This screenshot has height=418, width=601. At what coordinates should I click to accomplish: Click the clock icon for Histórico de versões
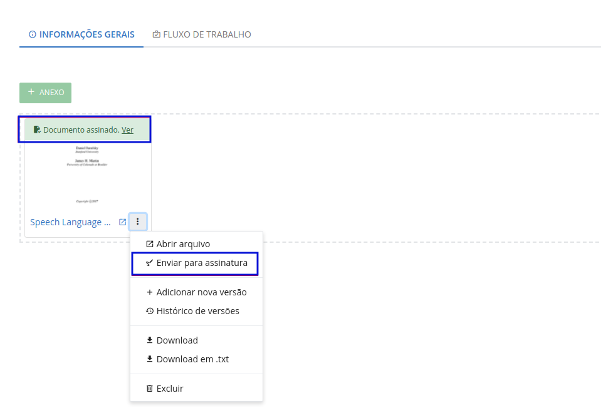point(149,311)
